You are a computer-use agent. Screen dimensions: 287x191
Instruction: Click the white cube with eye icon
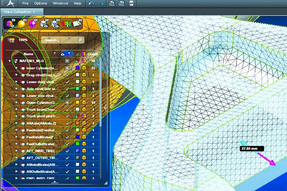click(44, 24)
